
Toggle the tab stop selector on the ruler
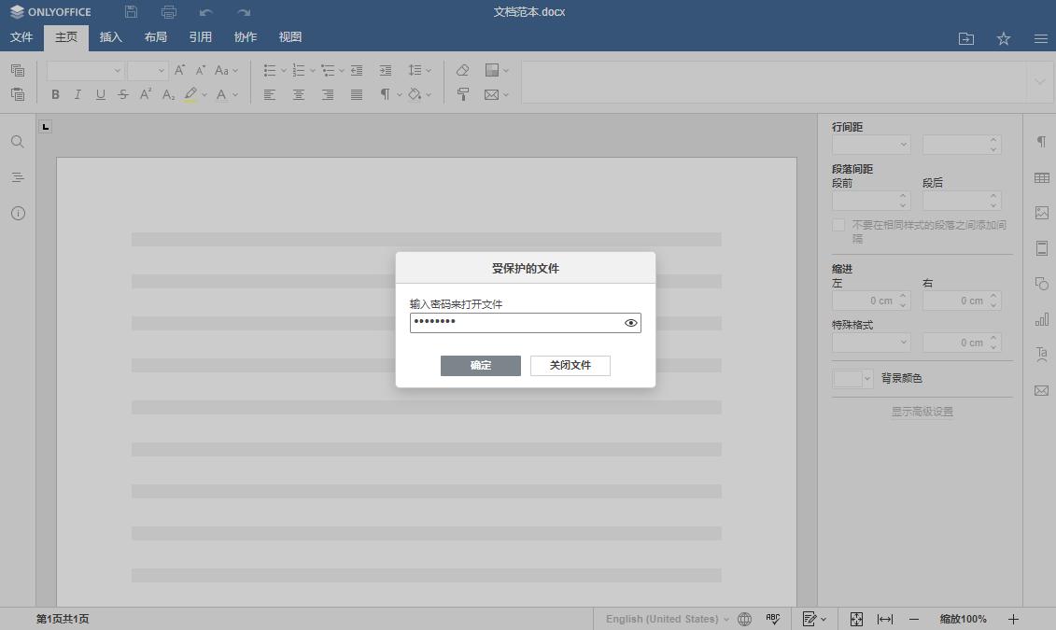pos(45,127)
